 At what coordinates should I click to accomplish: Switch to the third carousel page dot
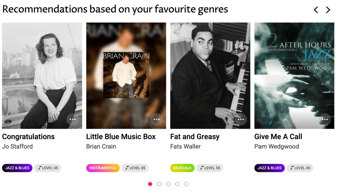(168, 184)
